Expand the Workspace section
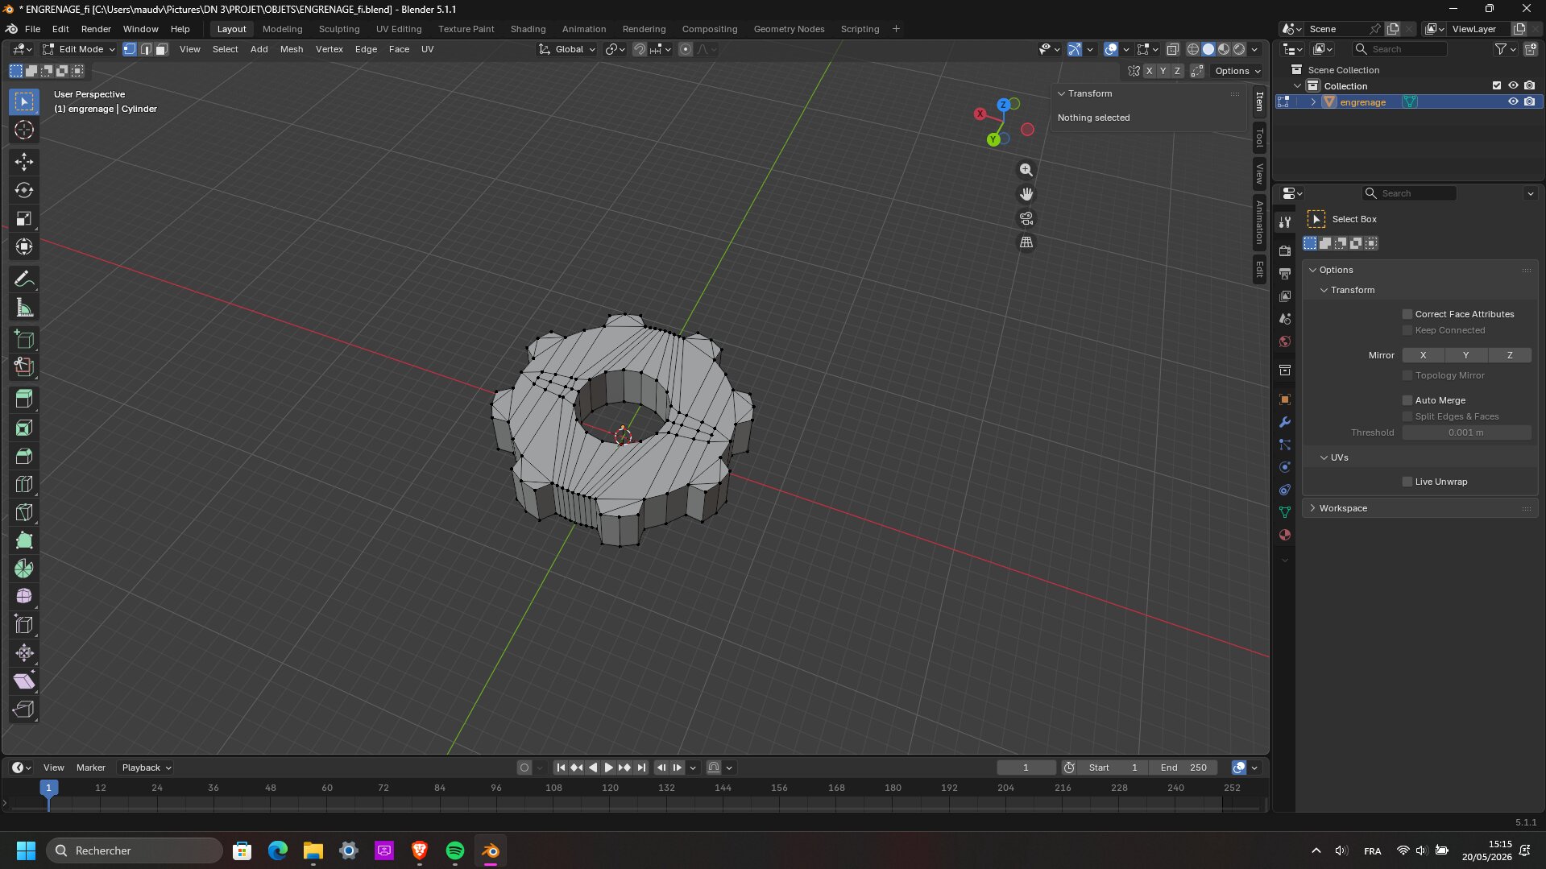This screenshot has height=869, width=1546. (x=1313, y=508)
